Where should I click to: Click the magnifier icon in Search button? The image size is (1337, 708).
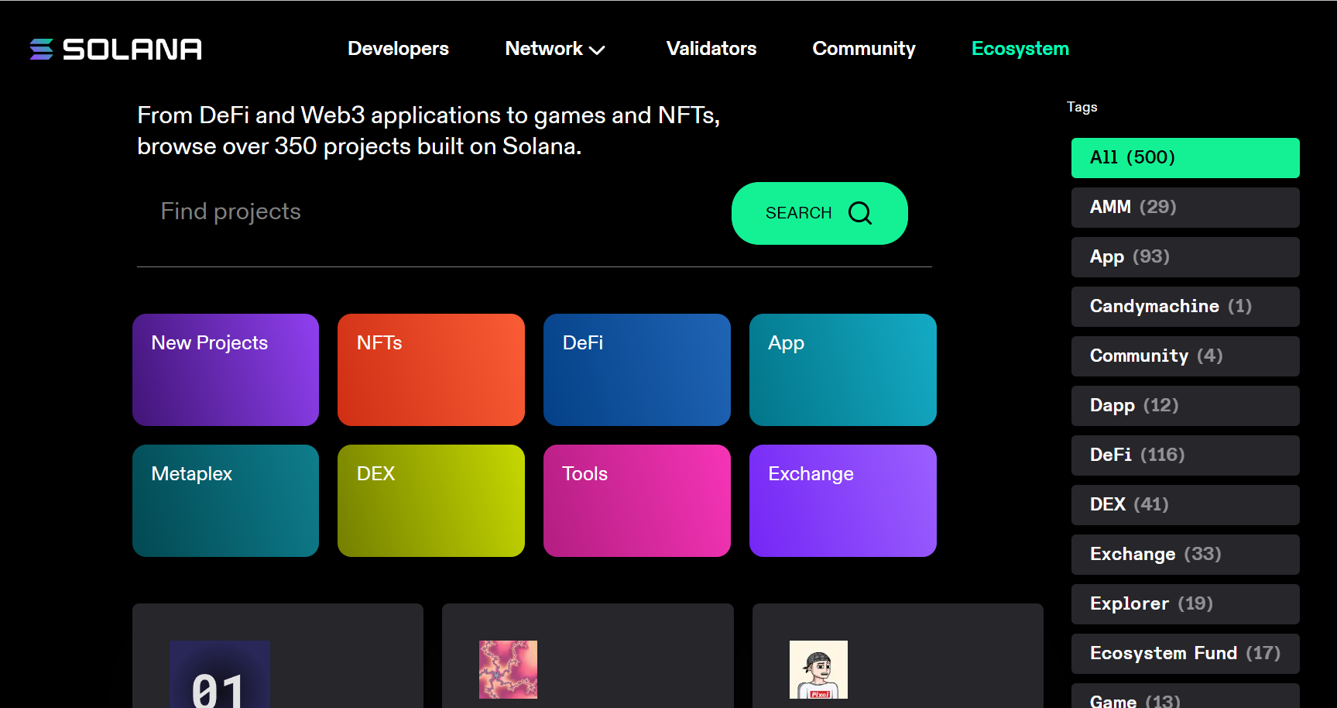tap(860, 213)
